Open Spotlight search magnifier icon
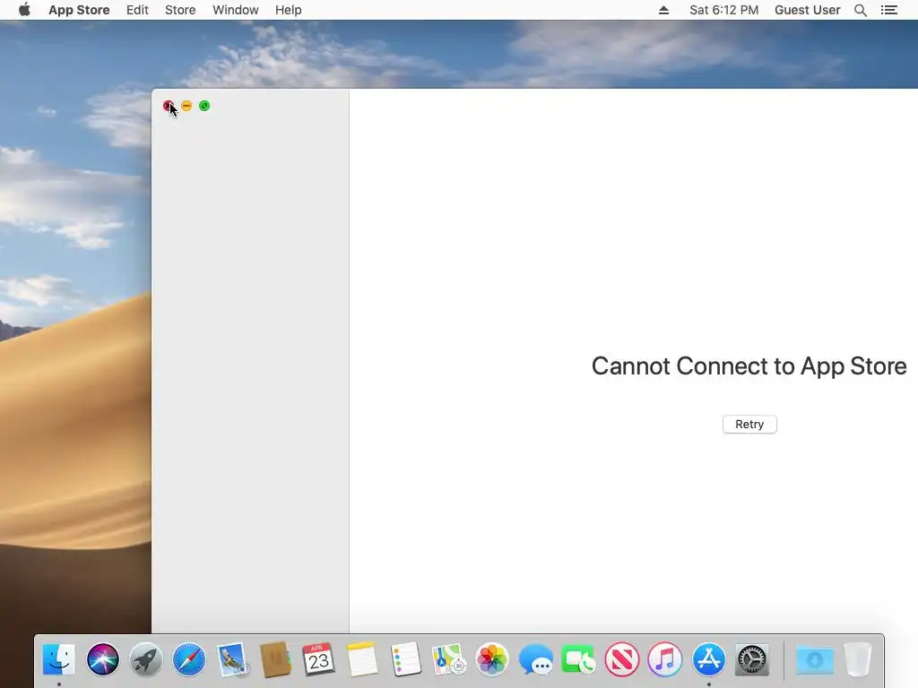918x688 pixels. coord(861,10)
